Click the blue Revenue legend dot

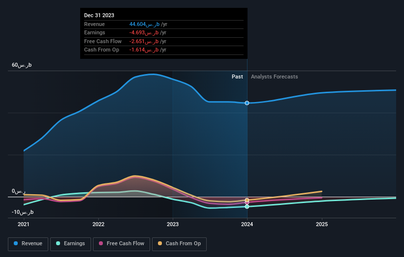16,243
